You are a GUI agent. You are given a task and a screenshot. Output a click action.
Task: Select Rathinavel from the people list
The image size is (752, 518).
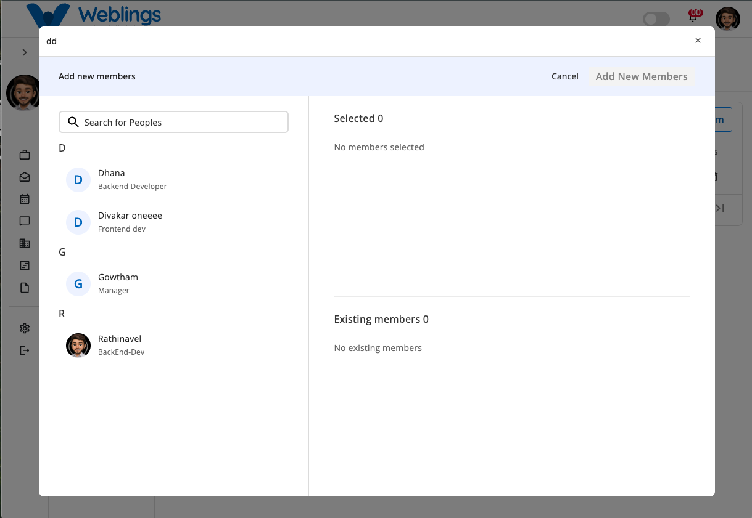click(173, 346)
